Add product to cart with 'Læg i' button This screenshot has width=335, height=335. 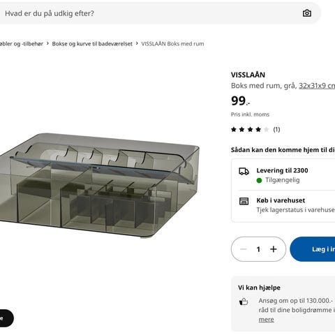[x=313, y=249]
